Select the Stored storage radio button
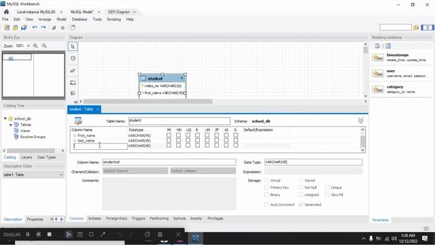The height and width of the screenshot is (245, 435). [300, 180]
